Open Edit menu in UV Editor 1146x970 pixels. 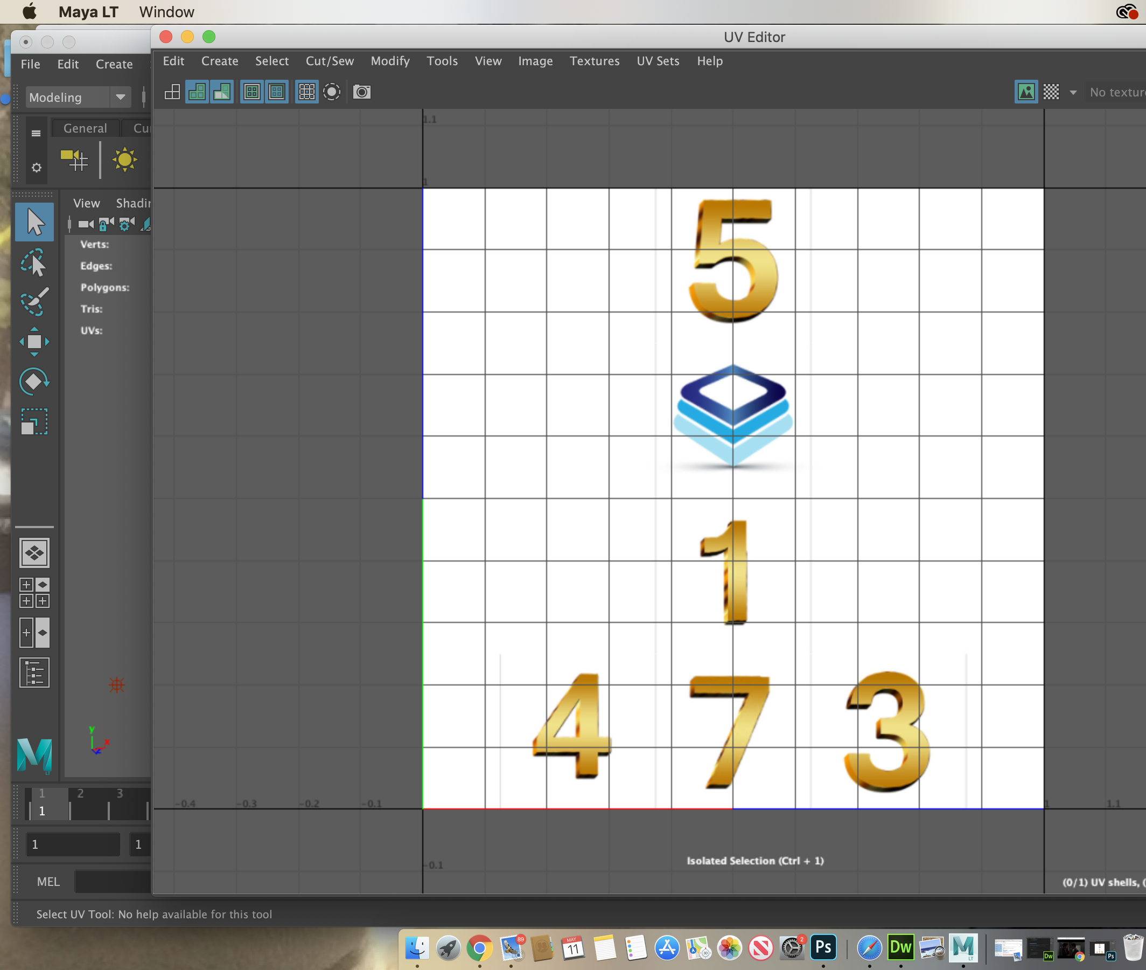[173, 61]
